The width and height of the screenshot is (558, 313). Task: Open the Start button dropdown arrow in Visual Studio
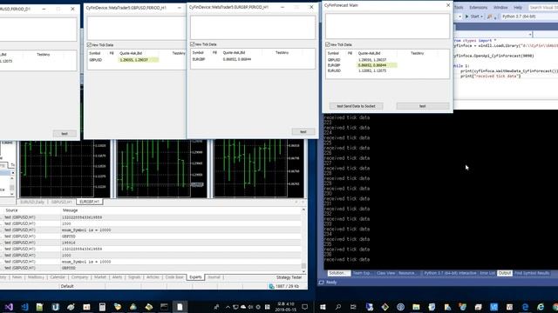coord(482,17)
